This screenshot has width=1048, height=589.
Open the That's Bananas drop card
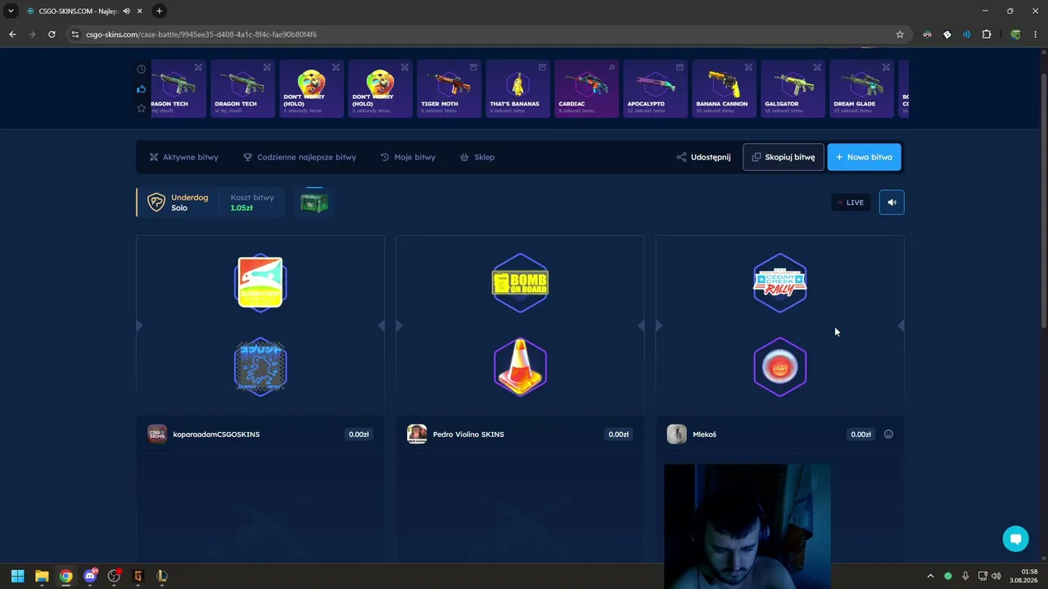(x=518, y=88)
